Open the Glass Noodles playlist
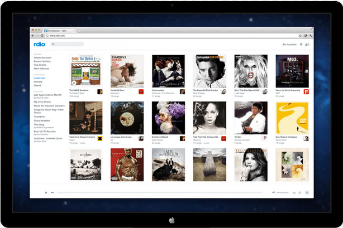This screenshot has width=343, height=228. [41, 120]
